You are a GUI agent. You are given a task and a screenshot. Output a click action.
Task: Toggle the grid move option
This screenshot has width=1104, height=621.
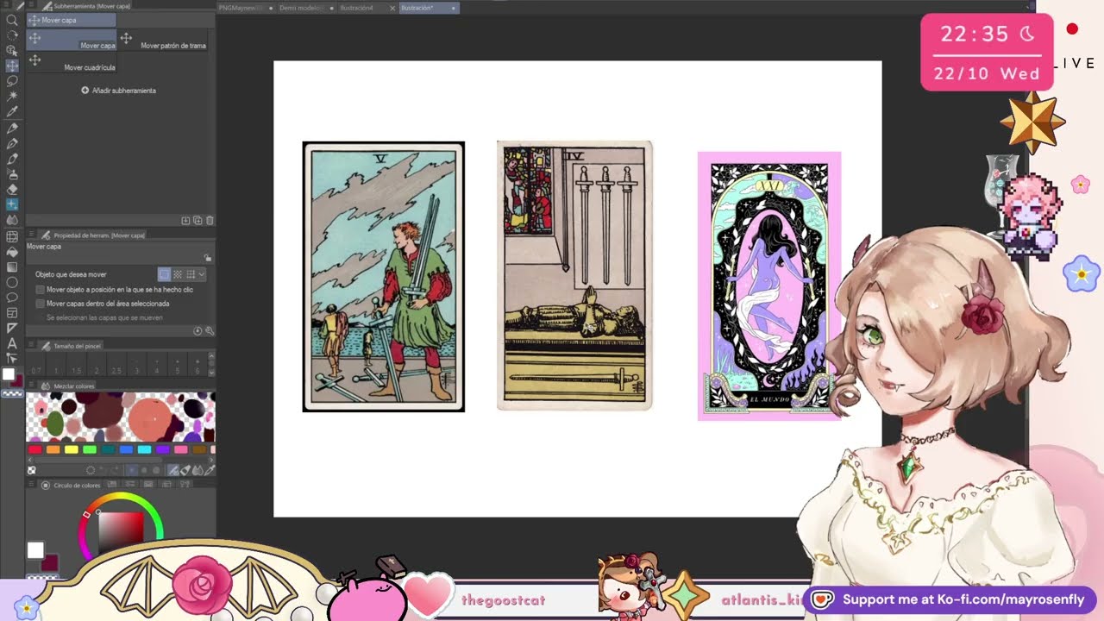coord(191,274)
